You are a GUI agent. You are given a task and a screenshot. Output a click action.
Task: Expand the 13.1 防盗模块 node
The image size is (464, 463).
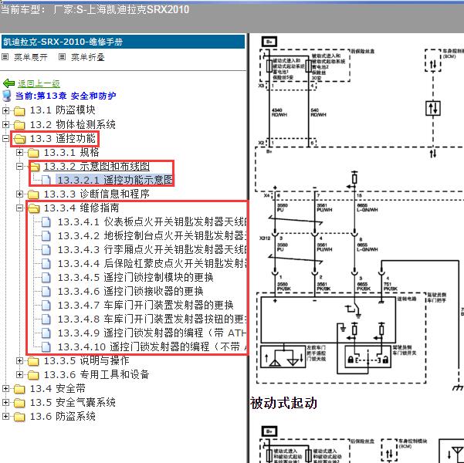click(x=5, y=110)
